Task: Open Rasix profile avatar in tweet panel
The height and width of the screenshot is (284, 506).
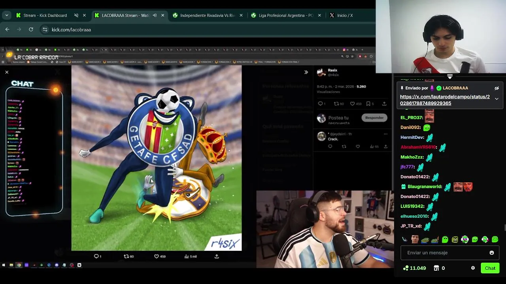Action: 321,72
